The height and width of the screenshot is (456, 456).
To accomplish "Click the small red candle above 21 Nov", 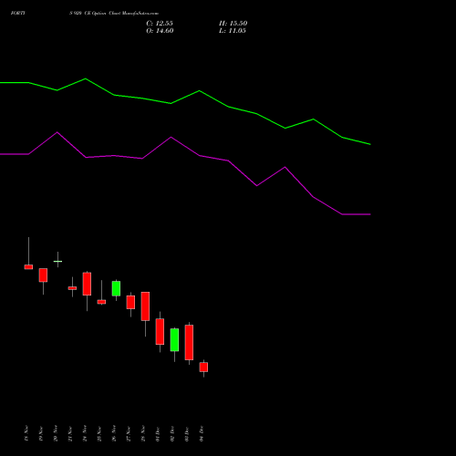I will click(x=72, y=288).
